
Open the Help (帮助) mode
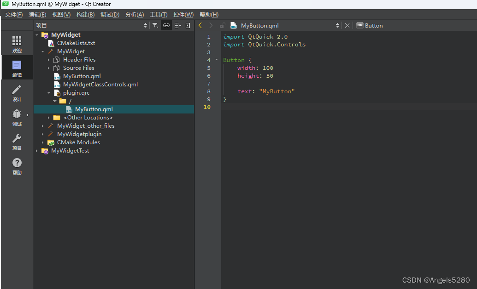(x=17, y=166)
